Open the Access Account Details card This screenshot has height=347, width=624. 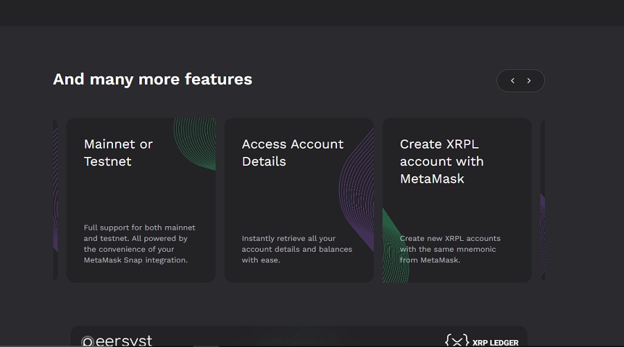[x=299, y=200]
